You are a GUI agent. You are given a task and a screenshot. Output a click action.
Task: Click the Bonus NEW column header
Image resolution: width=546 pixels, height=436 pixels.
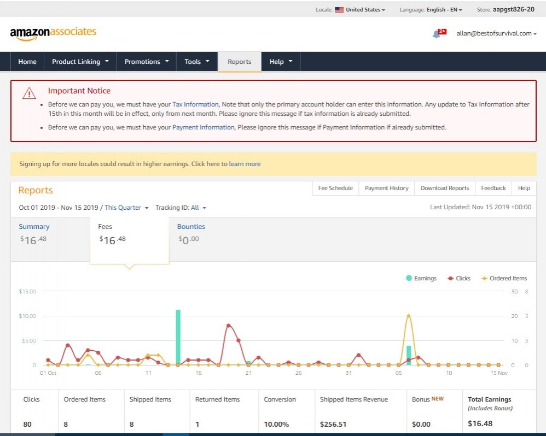(x=428, y=399)
